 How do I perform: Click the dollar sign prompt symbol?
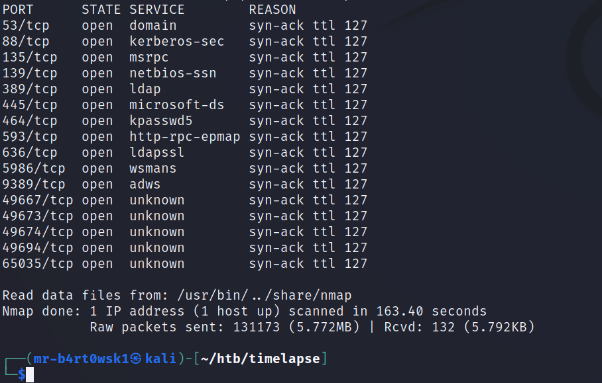pos(21,374)
